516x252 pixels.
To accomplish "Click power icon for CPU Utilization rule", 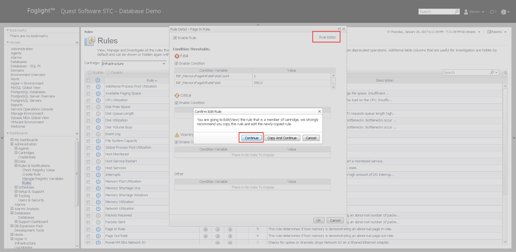I will pos(98,100).
